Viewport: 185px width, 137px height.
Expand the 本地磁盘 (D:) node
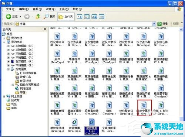coord(8,50)
